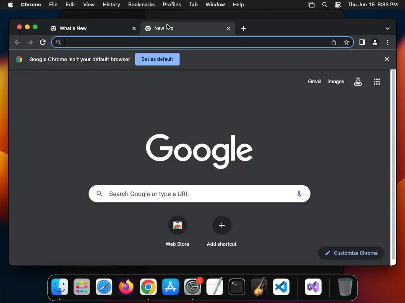The width and height of the screenshot is (405, 303).
Task: Close the New Tab tab
Action: [229, 28]
